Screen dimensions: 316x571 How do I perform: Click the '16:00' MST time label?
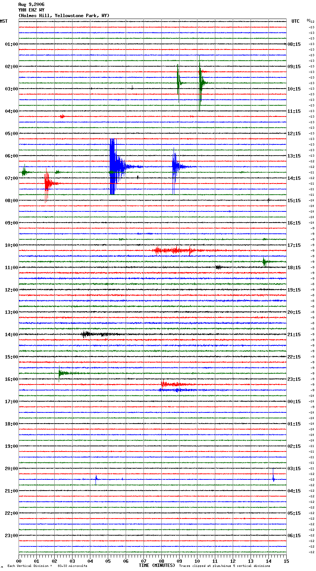(11, 379)
